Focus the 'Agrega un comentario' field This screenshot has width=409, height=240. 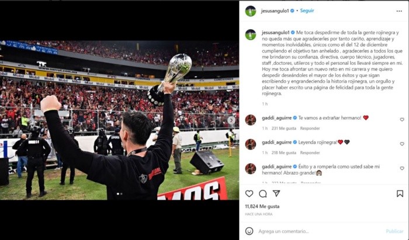(321, 231)
